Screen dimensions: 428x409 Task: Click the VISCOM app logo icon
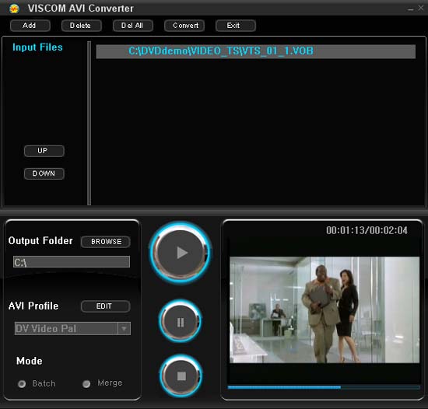14,9
